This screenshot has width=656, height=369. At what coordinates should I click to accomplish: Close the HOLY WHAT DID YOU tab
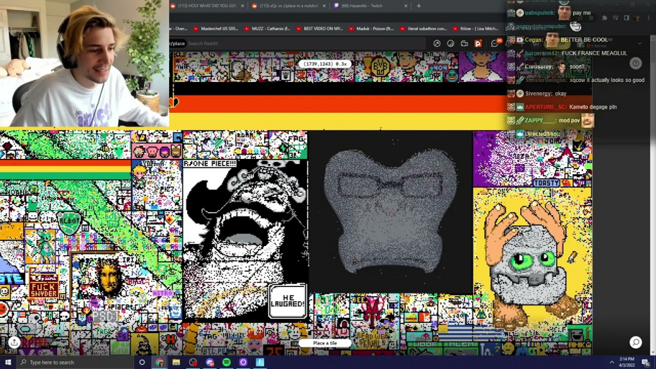coord(243,6)
